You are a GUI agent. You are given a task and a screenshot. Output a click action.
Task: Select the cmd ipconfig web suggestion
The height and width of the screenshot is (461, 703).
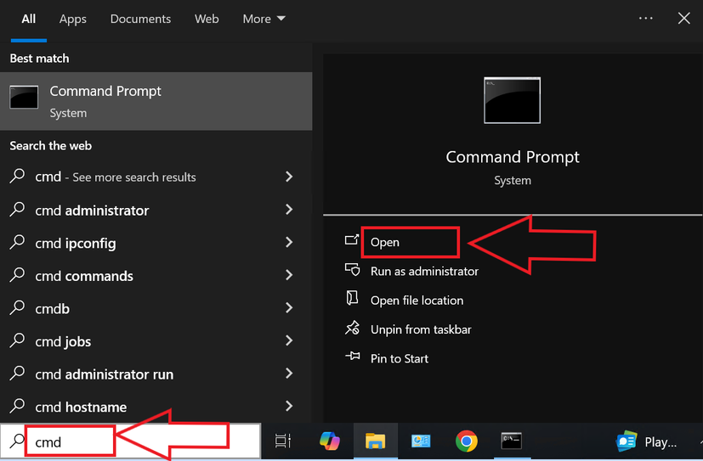click(156, 243)
